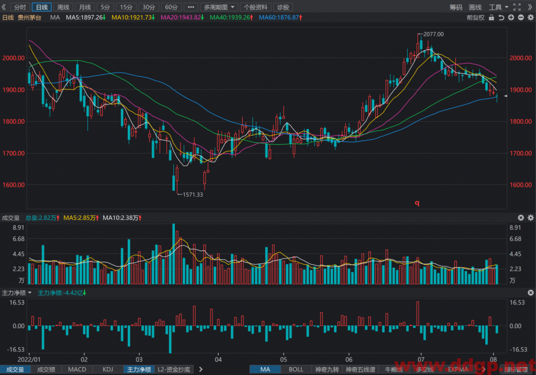The width and height of the screenshot is (536, 375).
Task: Enter fullscreen with the expand icon
Action: coord(517,7)
